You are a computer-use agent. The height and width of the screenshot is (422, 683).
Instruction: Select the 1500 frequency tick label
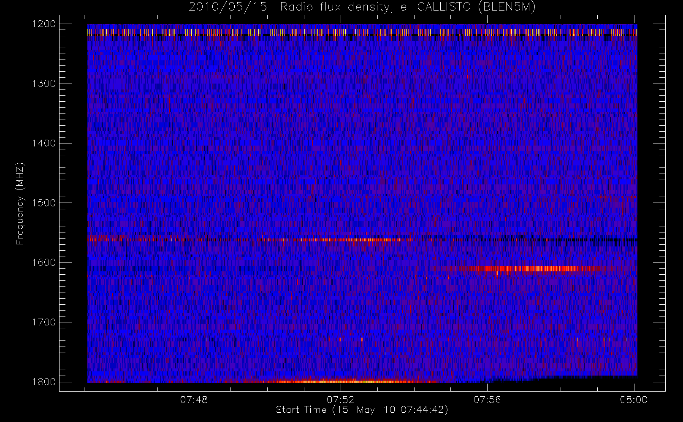pyautogui.click(x=44, y=203)
